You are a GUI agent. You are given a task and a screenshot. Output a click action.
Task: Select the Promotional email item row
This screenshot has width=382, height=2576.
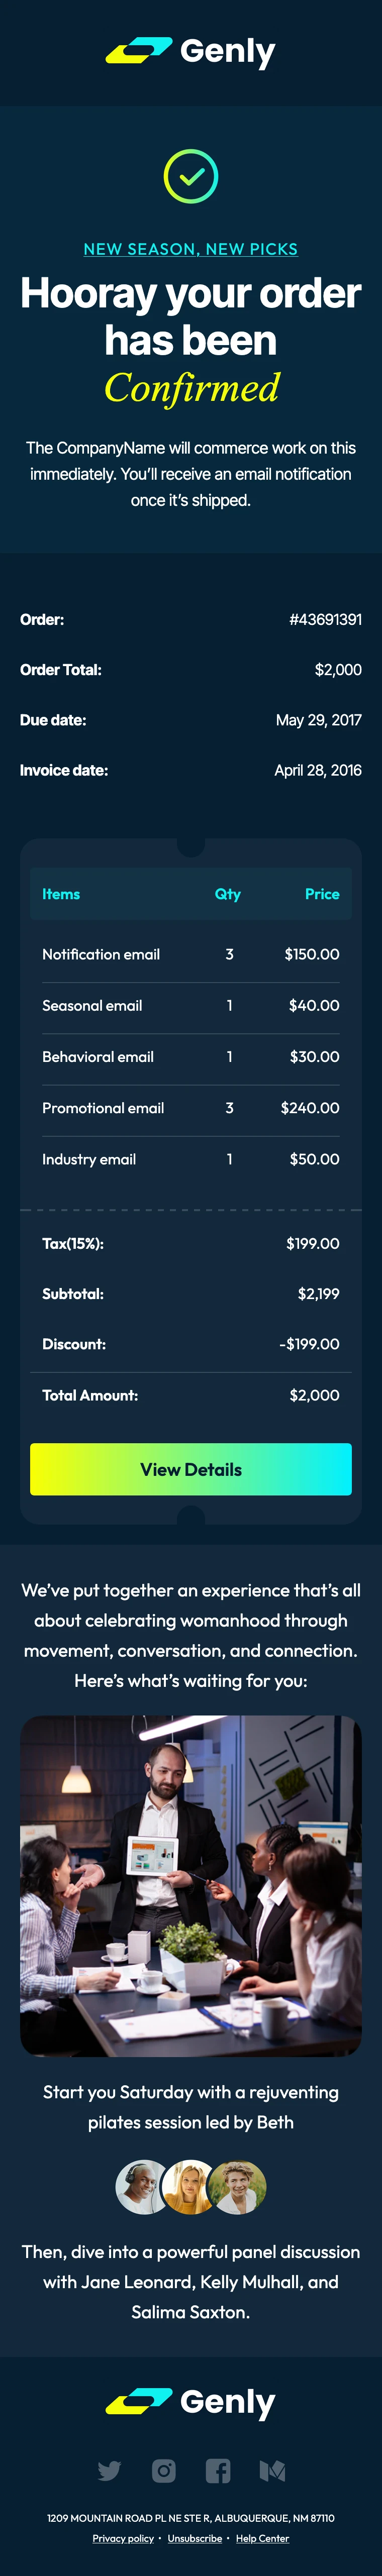(191, 1108)
